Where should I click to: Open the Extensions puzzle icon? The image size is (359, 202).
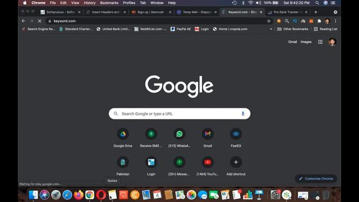click(x=319, y=21)
